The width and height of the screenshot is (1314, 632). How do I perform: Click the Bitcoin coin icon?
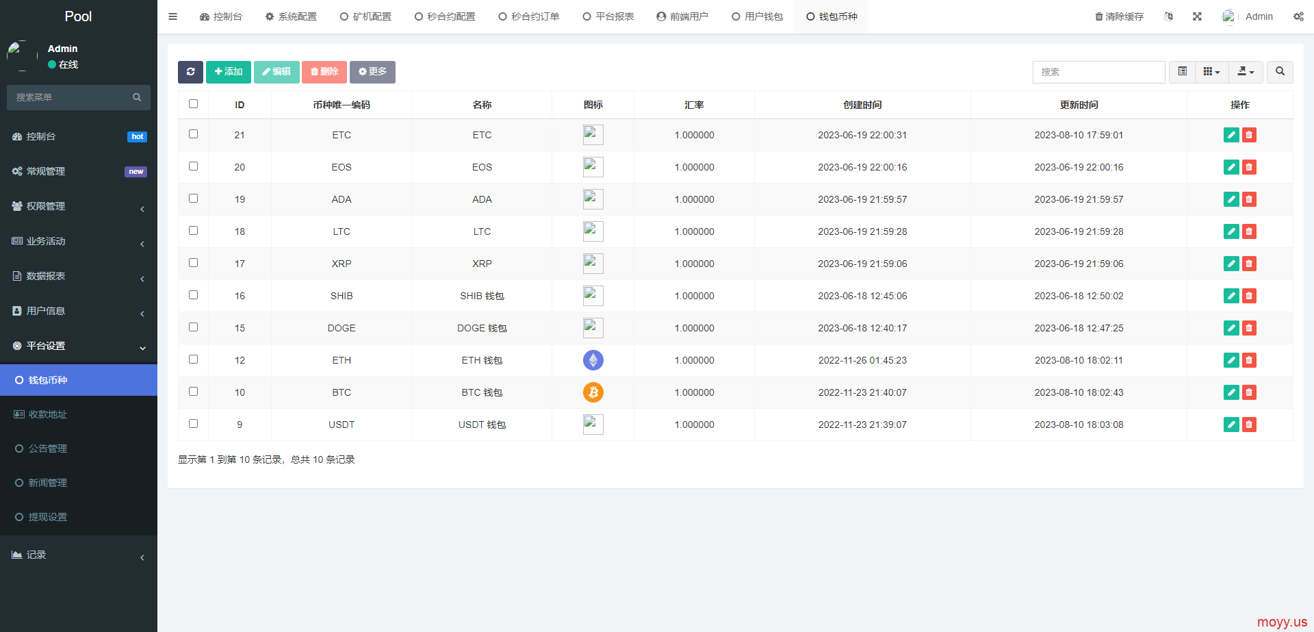(x=593, y=392)
